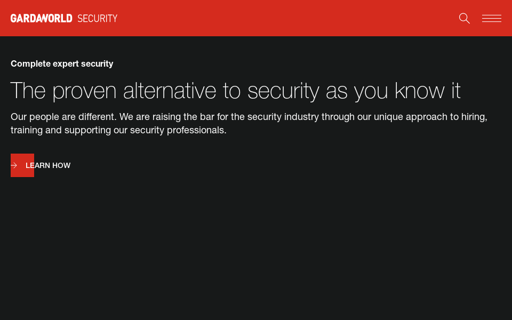Click 'security professionals' at paragraph end
This screenshot has width=512, height=320.
coord(178,130)
